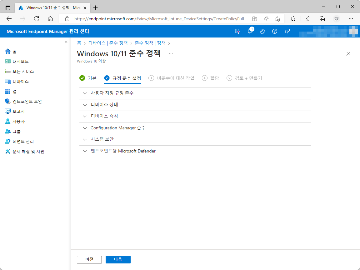360x270 pixels.
Task: Follow the 준수 정책 | 정책 breadcrumb link
Action: click(150, 43)
